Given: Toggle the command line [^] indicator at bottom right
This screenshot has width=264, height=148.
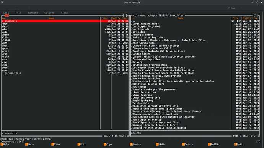Looking at the screenshot, I should tap(258, 142).
